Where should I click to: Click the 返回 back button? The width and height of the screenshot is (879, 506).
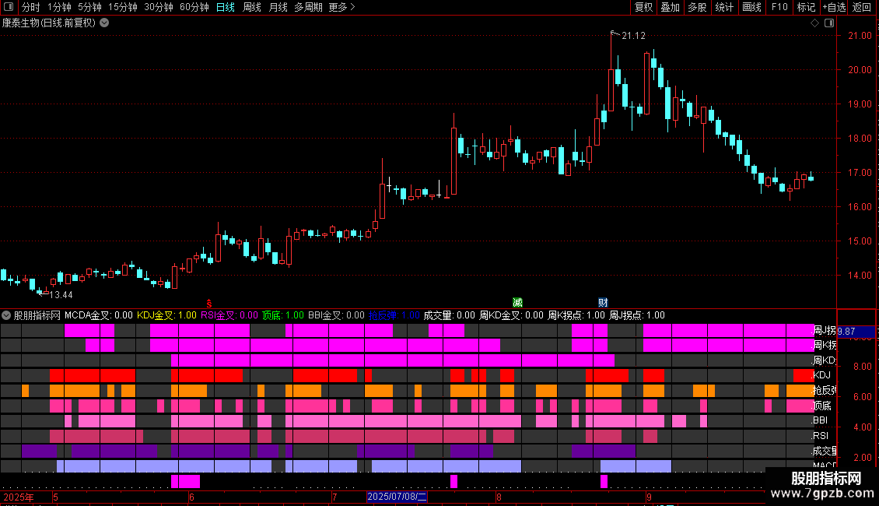tap(862, 7)
